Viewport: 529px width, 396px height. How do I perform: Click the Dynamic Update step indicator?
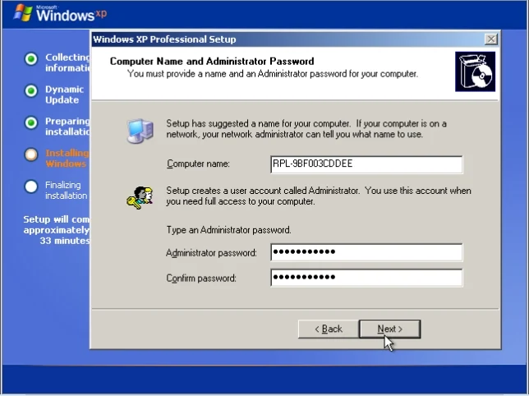click(x=31, y=90)
